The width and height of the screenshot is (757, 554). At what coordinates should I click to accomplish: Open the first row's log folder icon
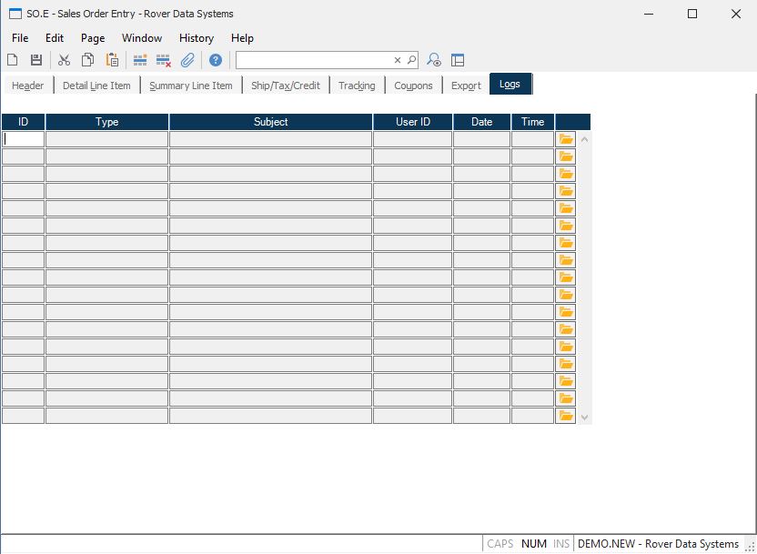tap(566, 139)
